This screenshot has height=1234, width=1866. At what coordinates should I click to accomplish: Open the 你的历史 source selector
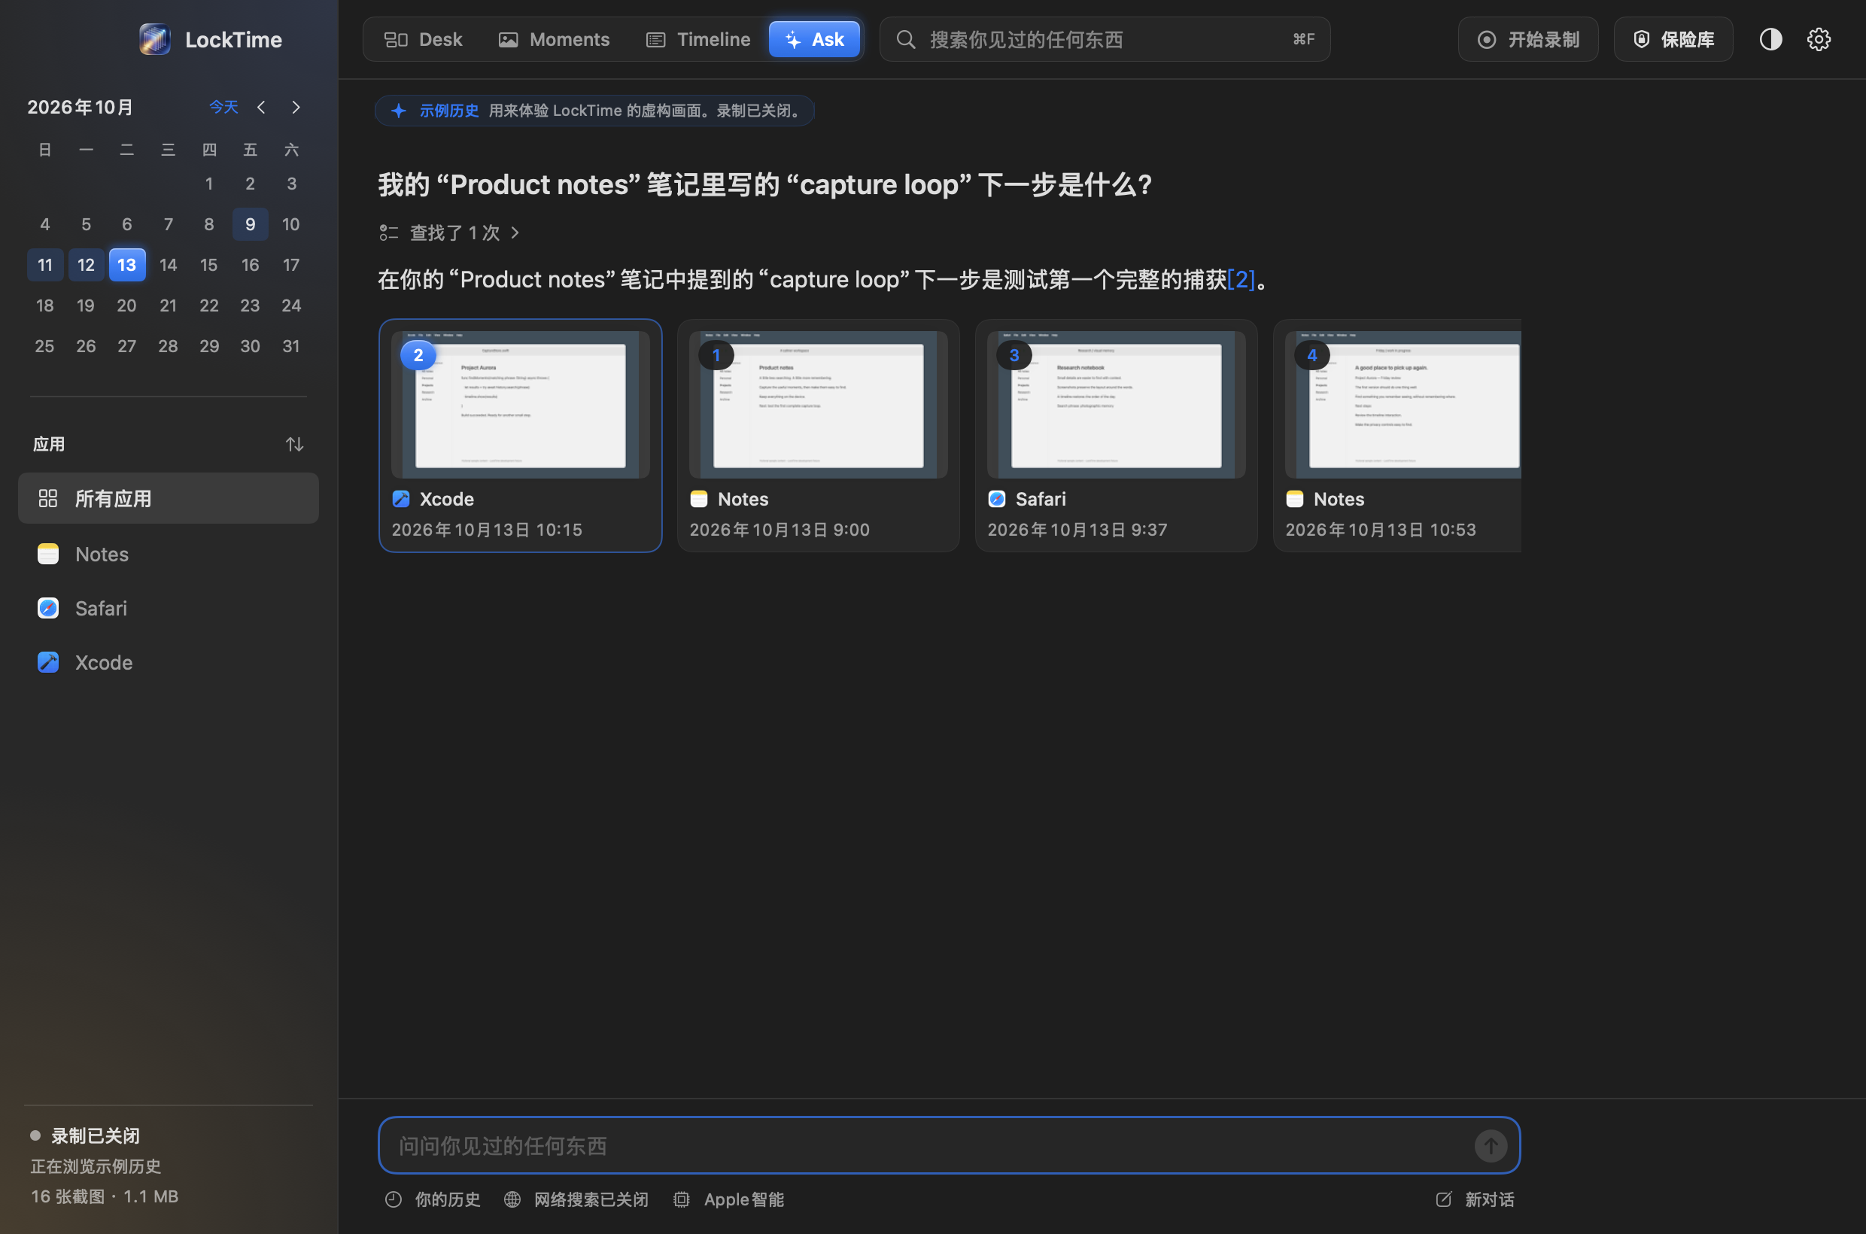point(433,1199)
